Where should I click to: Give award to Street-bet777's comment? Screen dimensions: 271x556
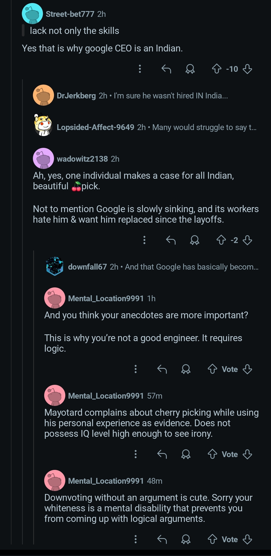coord(190,69)
